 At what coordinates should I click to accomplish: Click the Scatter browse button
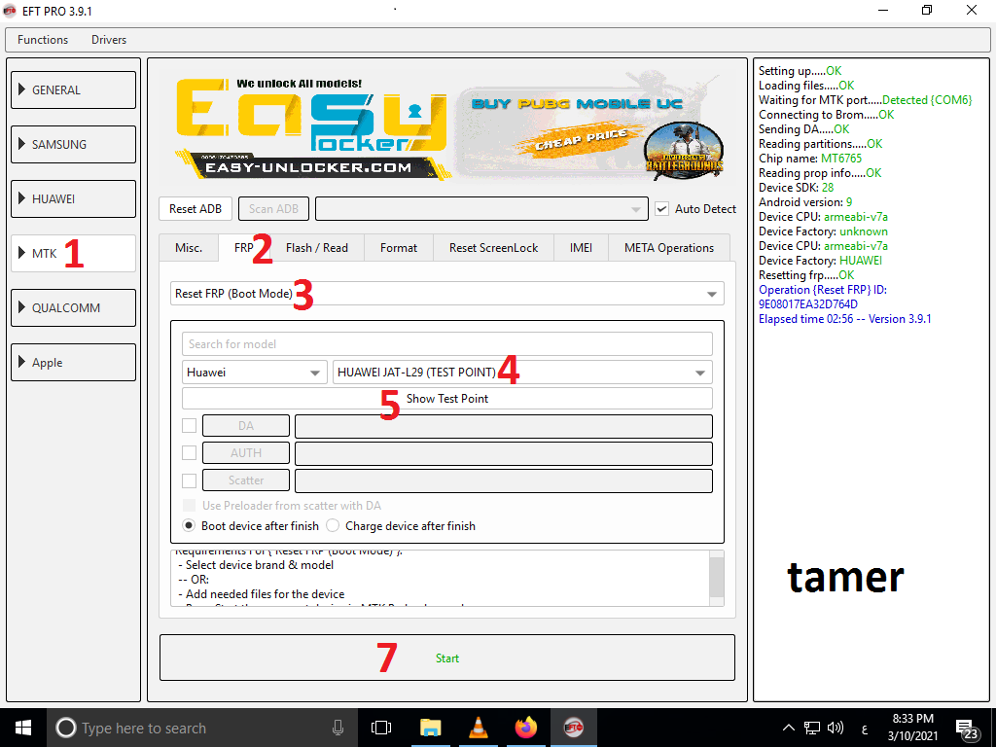click(246, 480)
